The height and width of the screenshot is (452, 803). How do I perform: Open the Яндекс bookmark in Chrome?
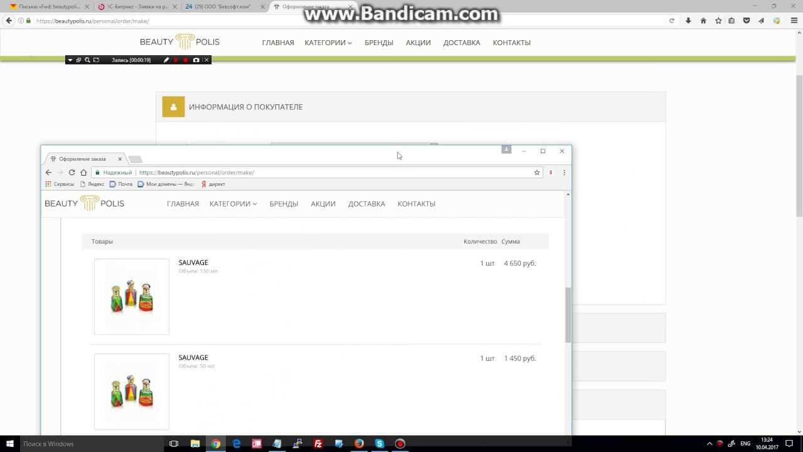[x=92, y=184]
